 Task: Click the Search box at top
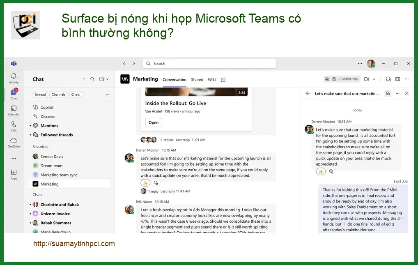(209, 64)
